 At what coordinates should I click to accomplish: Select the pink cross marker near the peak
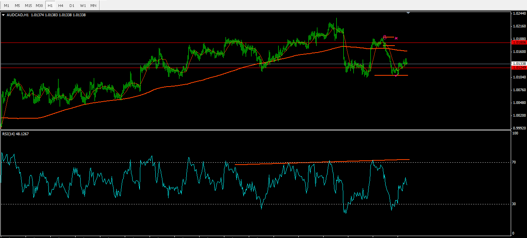pyautogui.click(x=396, y=38)
